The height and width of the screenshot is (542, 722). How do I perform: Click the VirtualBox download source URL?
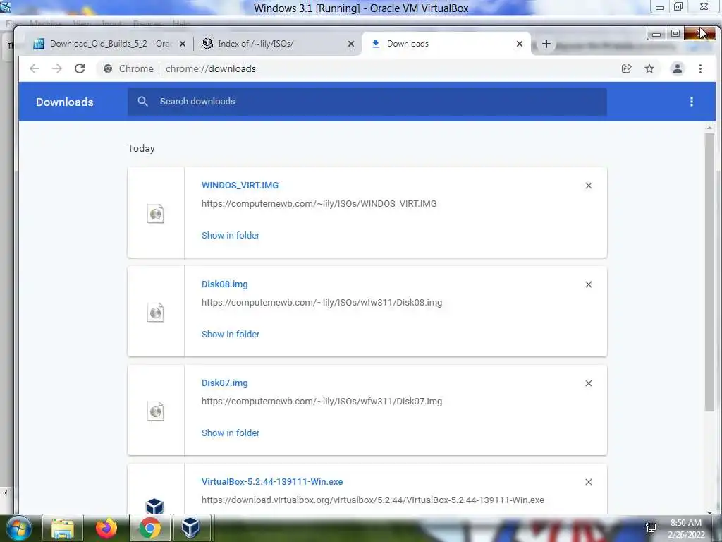(373, 500)
